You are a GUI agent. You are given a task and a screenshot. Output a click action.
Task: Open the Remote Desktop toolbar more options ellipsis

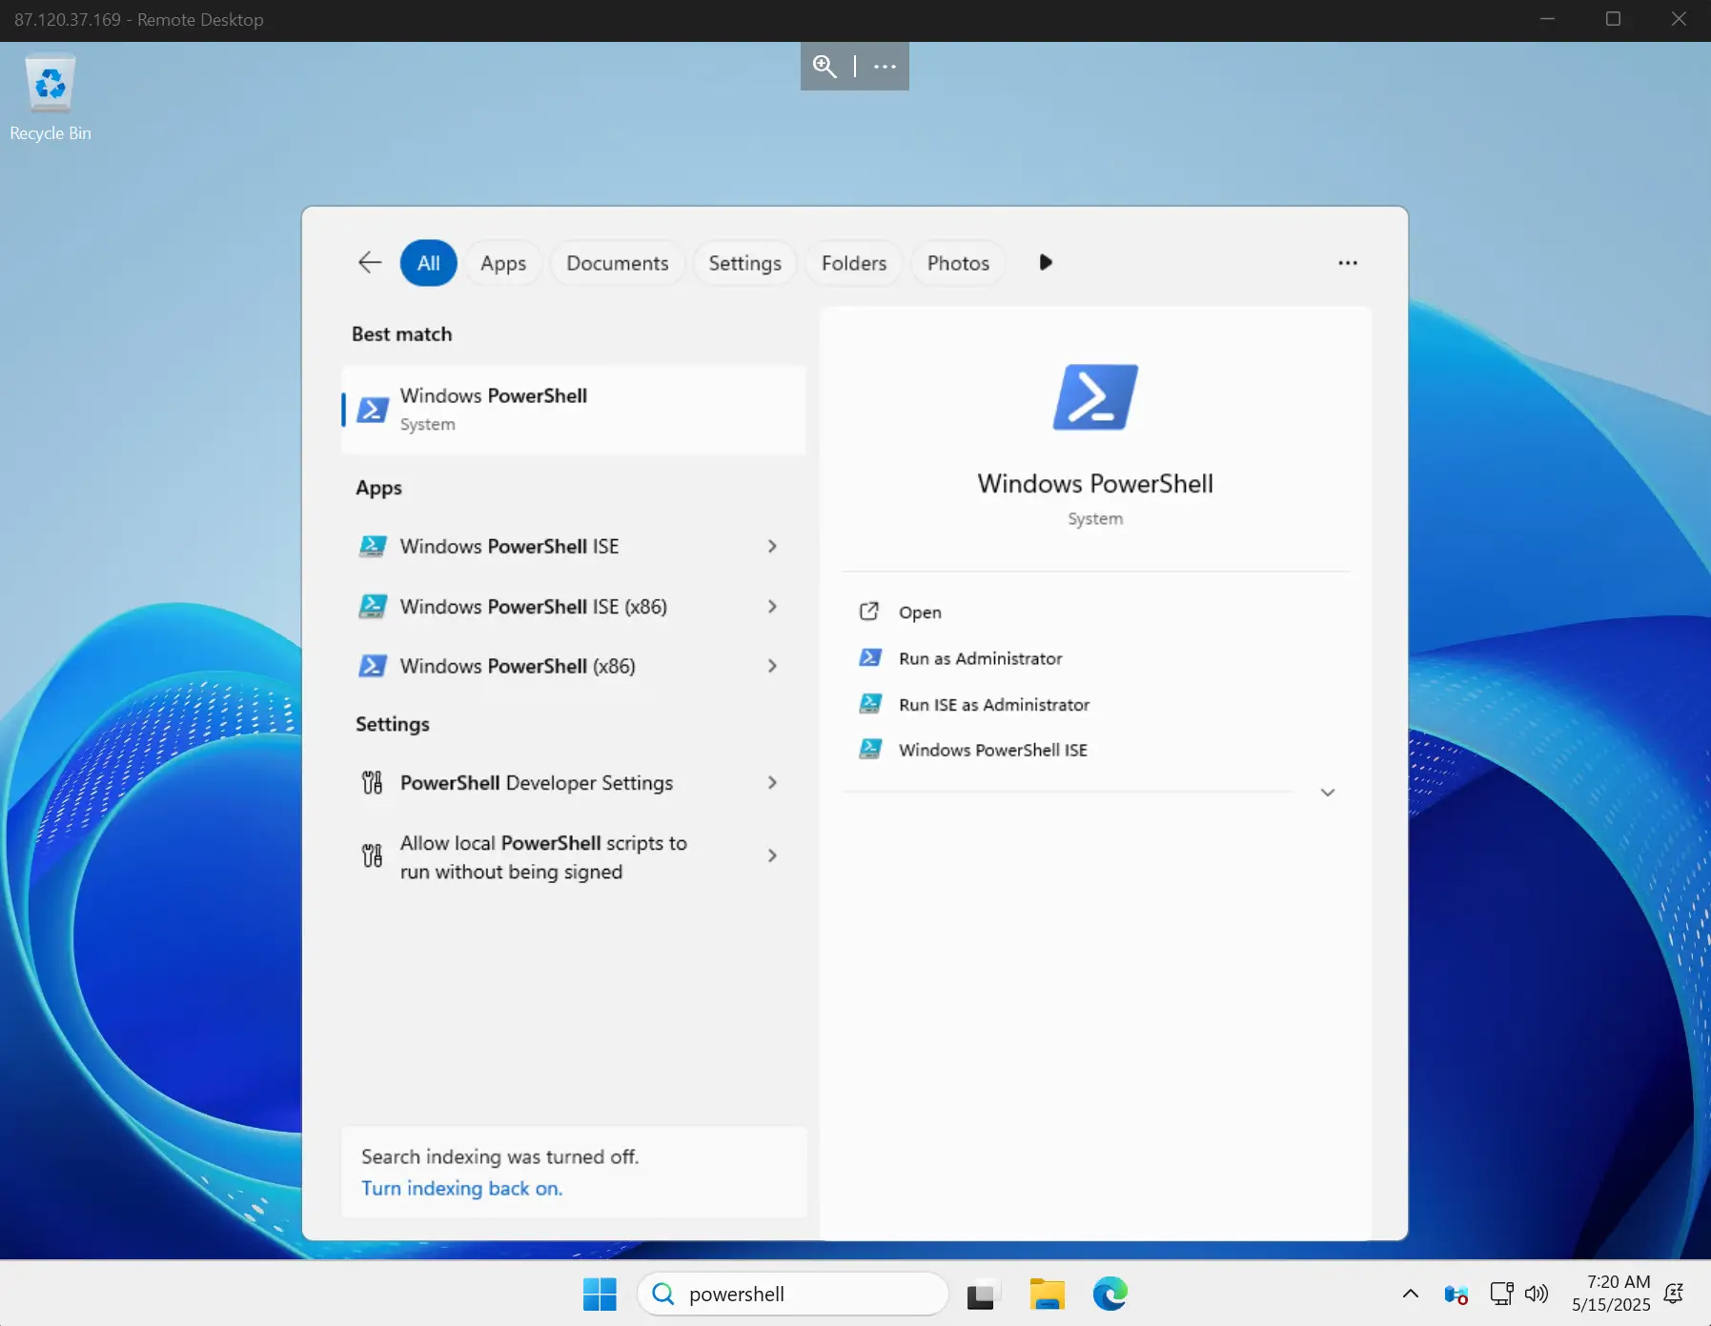[x=885, y=66]
